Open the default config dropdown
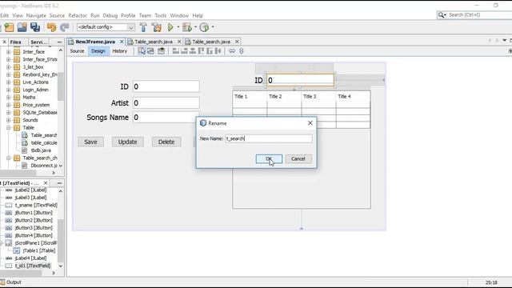Image resolution: width=512 pixels, height=288 pixels. [131, 27]
